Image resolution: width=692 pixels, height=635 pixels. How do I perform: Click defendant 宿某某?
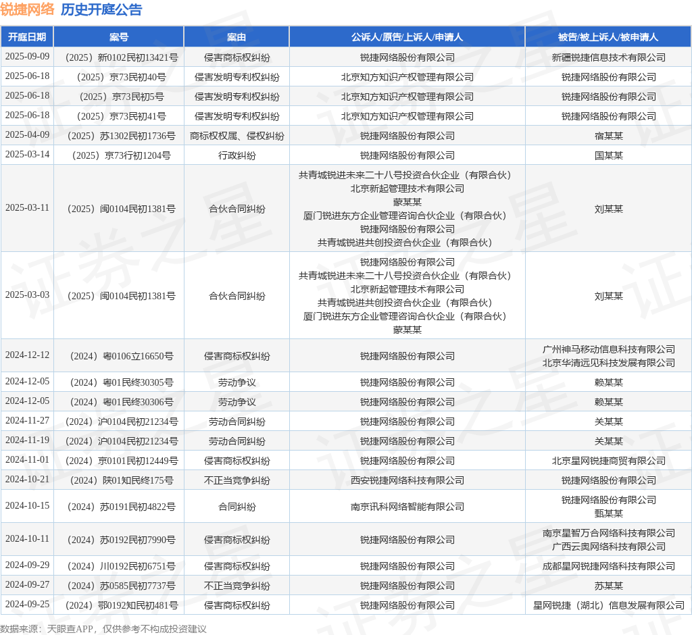pyautogui.click(x=609, y=136)
